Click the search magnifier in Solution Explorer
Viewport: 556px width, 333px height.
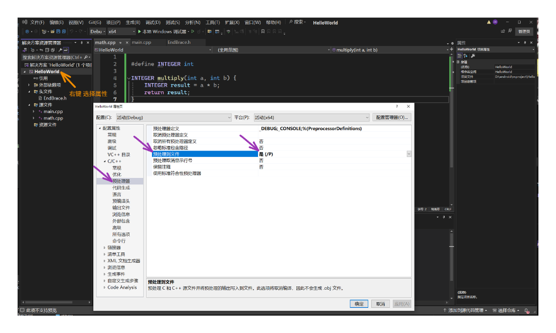tap(86, 57)
